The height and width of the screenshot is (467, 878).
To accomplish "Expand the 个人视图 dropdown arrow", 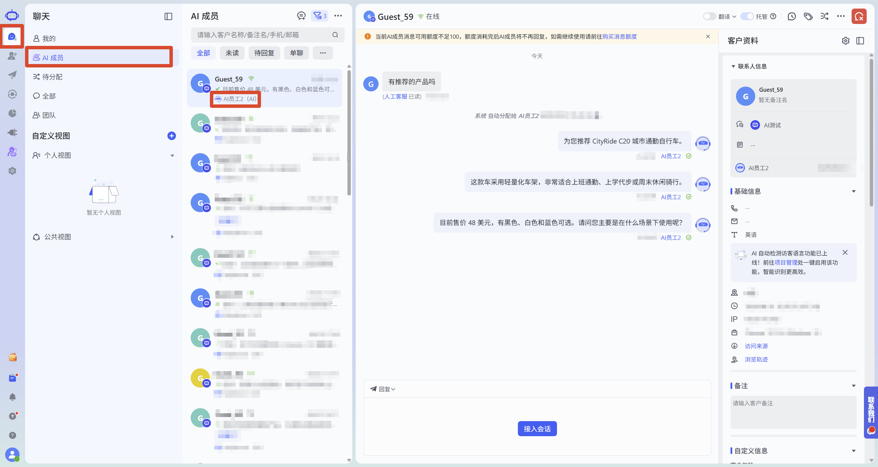I will tap(172, 156).
